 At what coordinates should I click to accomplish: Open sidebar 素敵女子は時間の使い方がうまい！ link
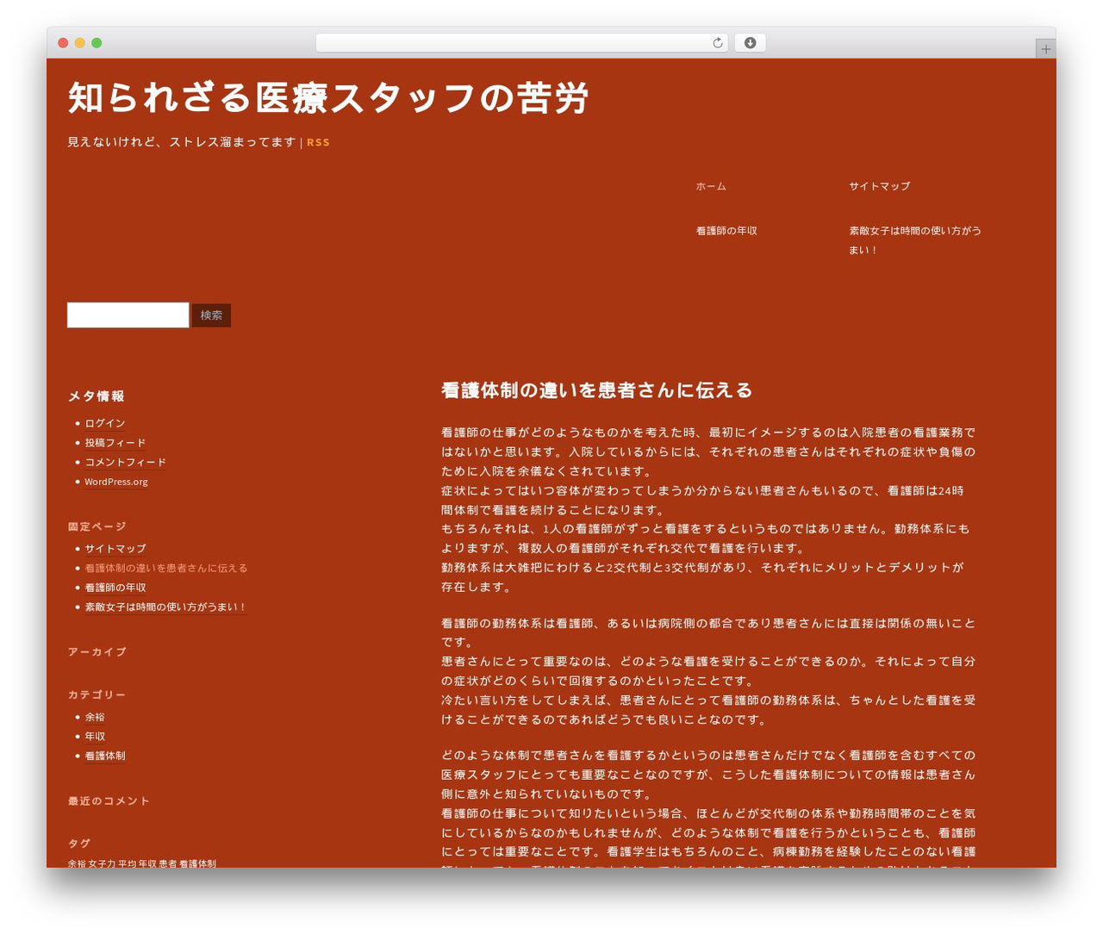165,607
